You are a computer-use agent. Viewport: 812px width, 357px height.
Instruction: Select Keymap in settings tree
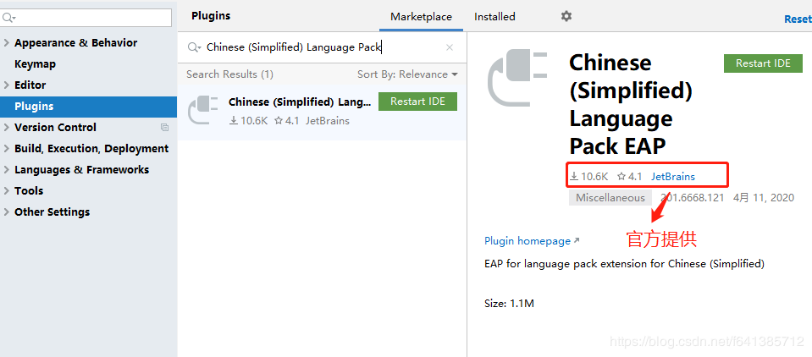click(x=36, y=64)
